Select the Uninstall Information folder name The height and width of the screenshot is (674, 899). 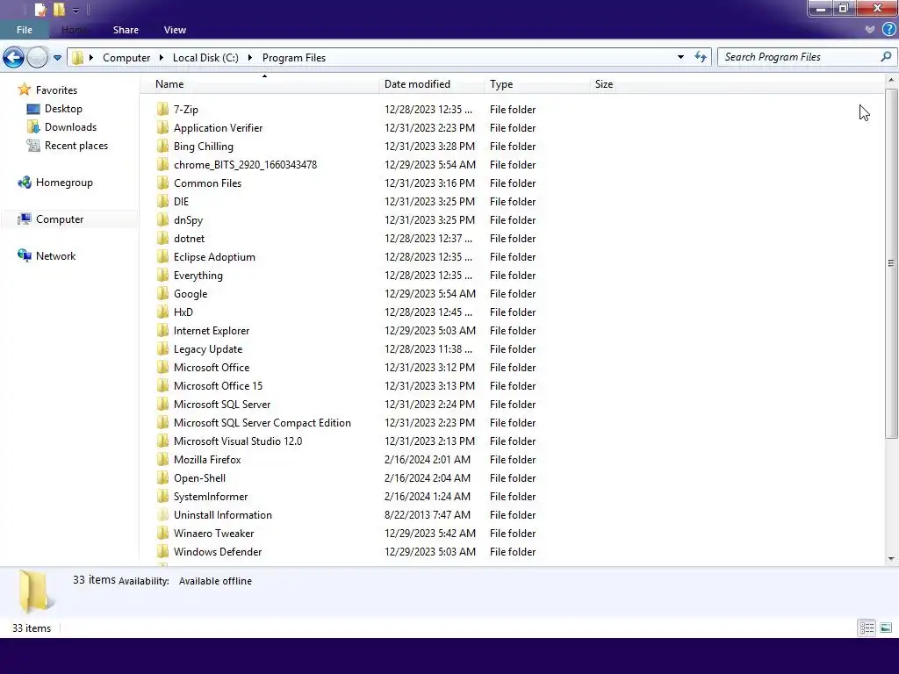click(x=222, y=514)
